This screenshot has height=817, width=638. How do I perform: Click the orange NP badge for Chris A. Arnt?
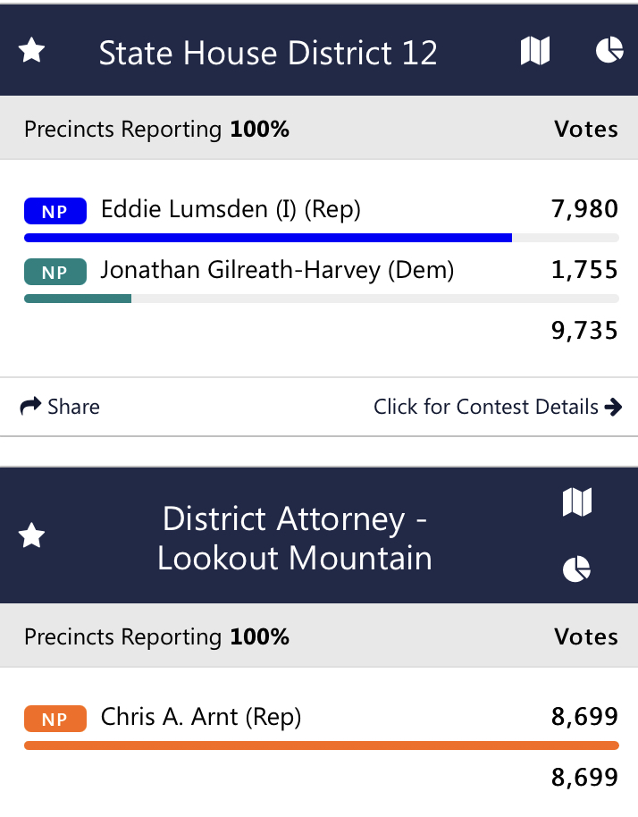click(x=55, y=719)
